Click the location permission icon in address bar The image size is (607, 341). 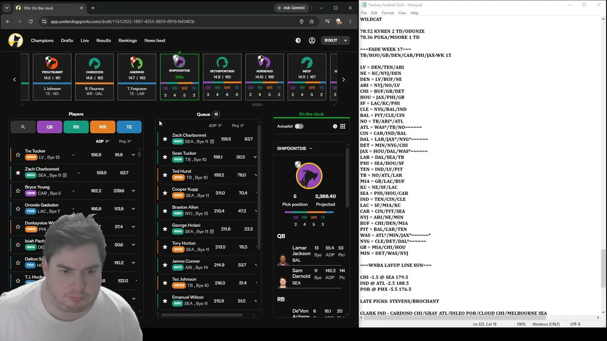[x=301, y=21]
